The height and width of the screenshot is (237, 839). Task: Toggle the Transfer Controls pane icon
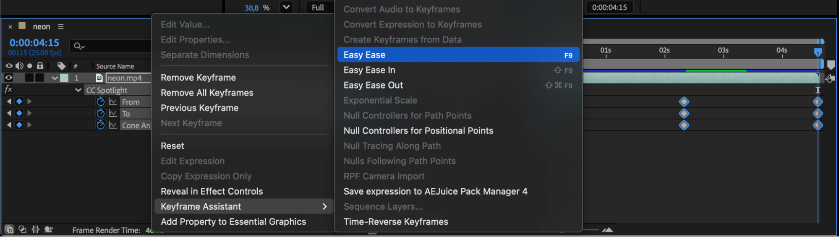[x=23, y=229]
